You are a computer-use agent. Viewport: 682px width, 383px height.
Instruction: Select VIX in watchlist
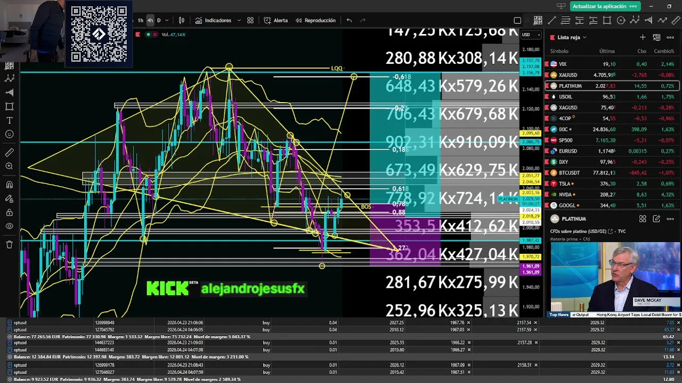(612, 64)
